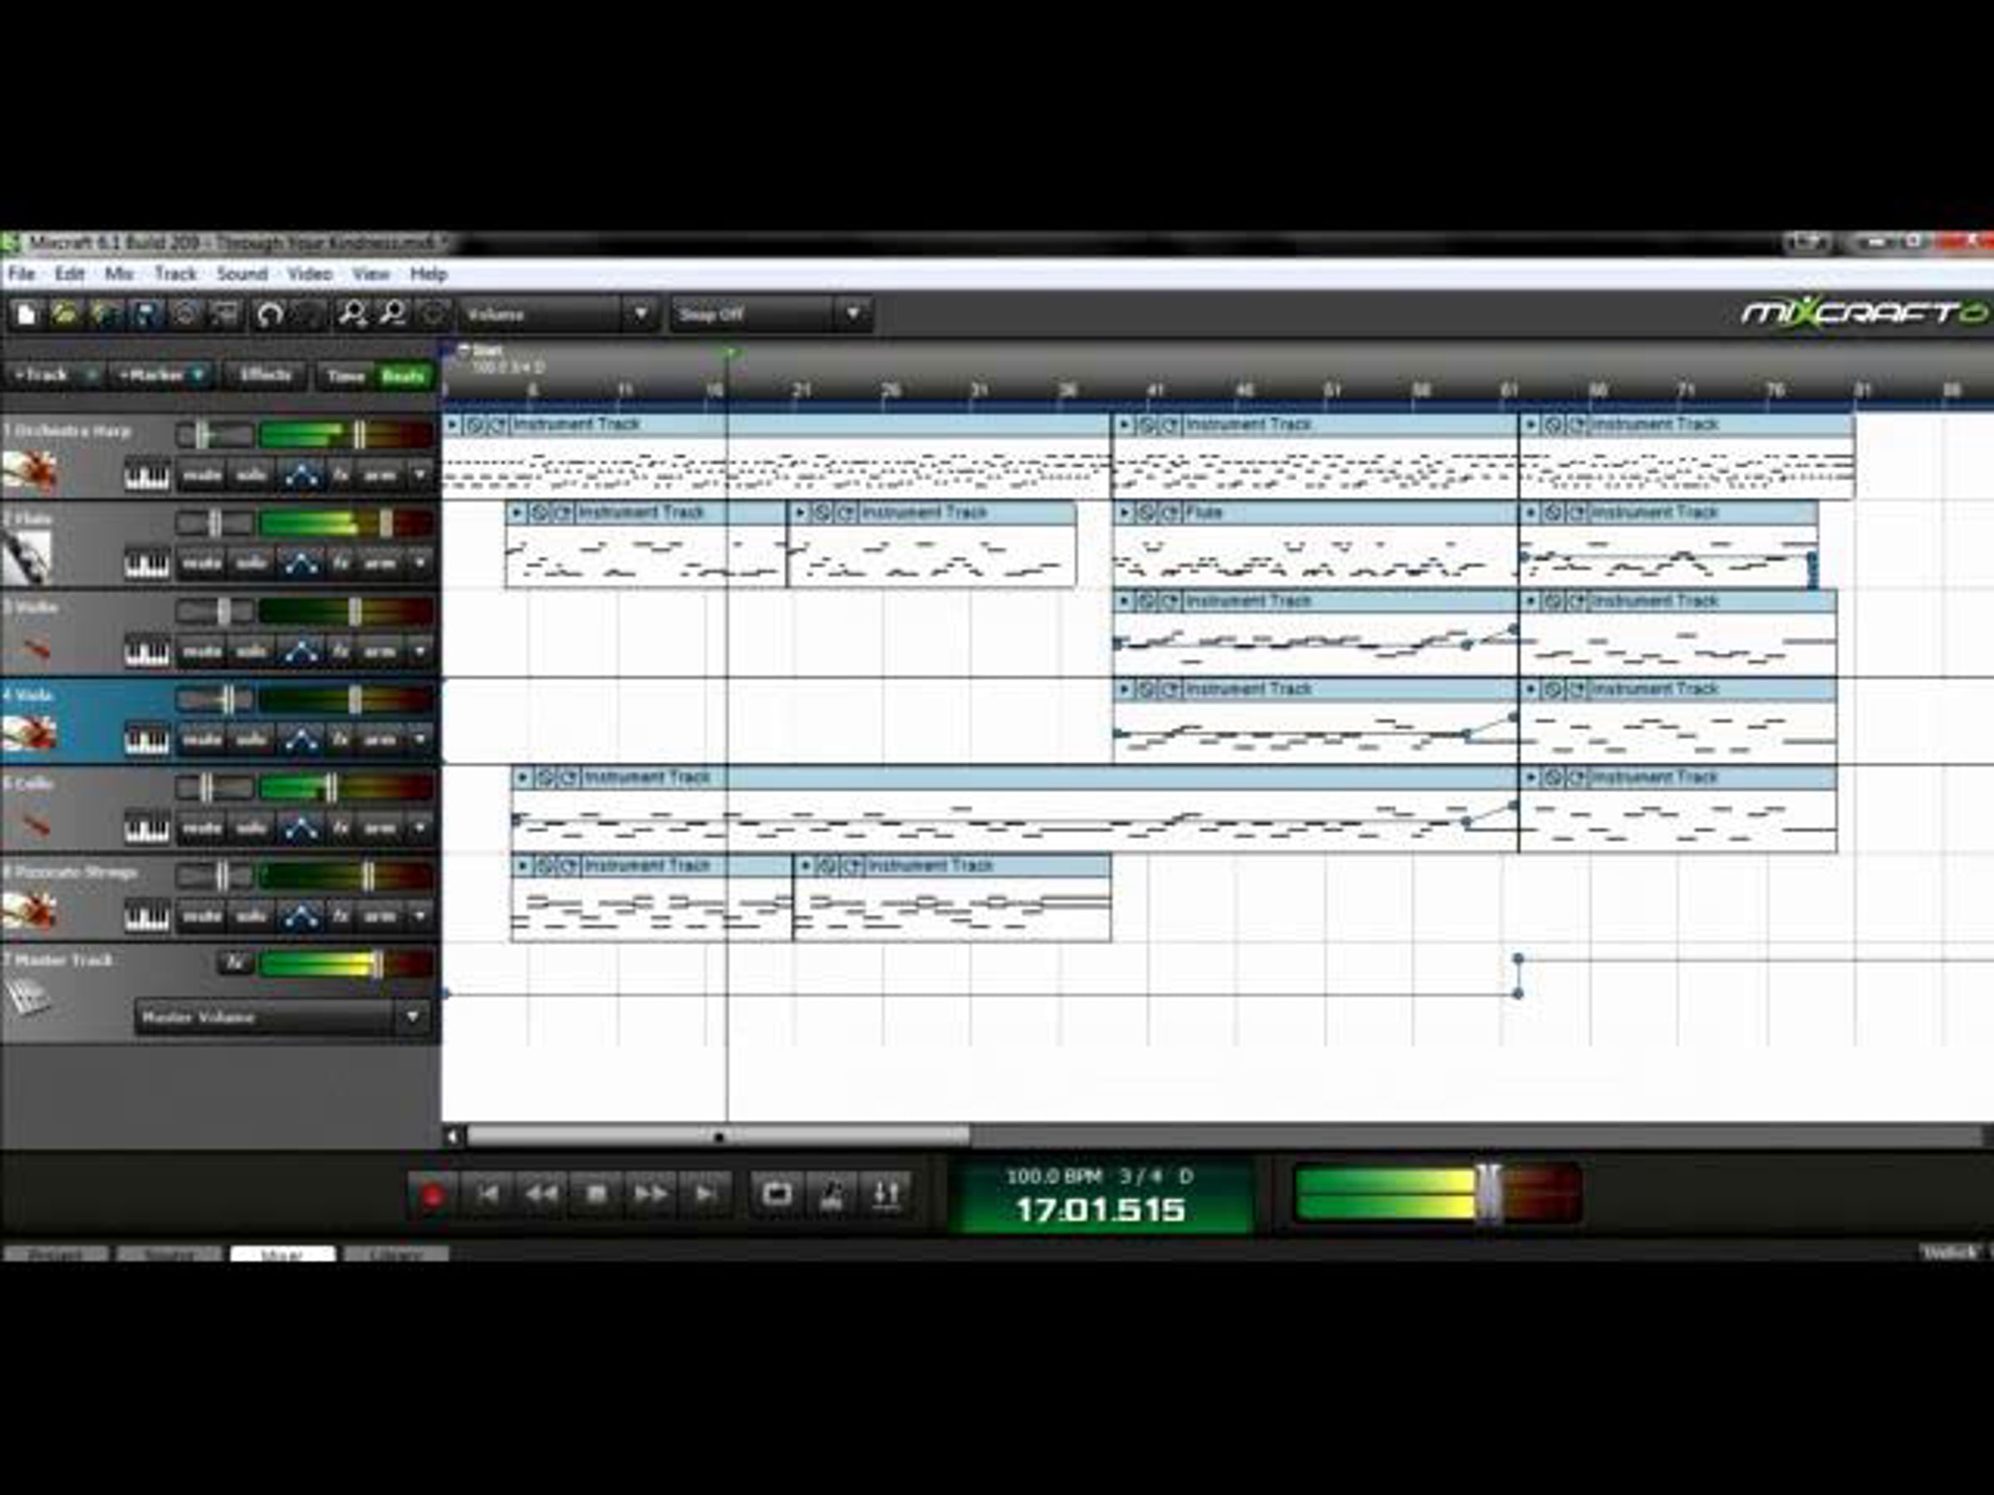1994x1495 pixels.
Task: Click the metronome icon in transport
Action: [x=832, y=1195]
